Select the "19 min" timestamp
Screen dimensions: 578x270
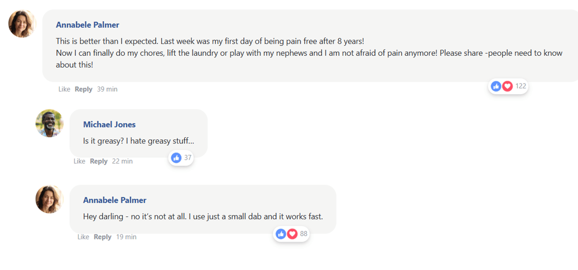pyautogui.click(x=126, y=237)
